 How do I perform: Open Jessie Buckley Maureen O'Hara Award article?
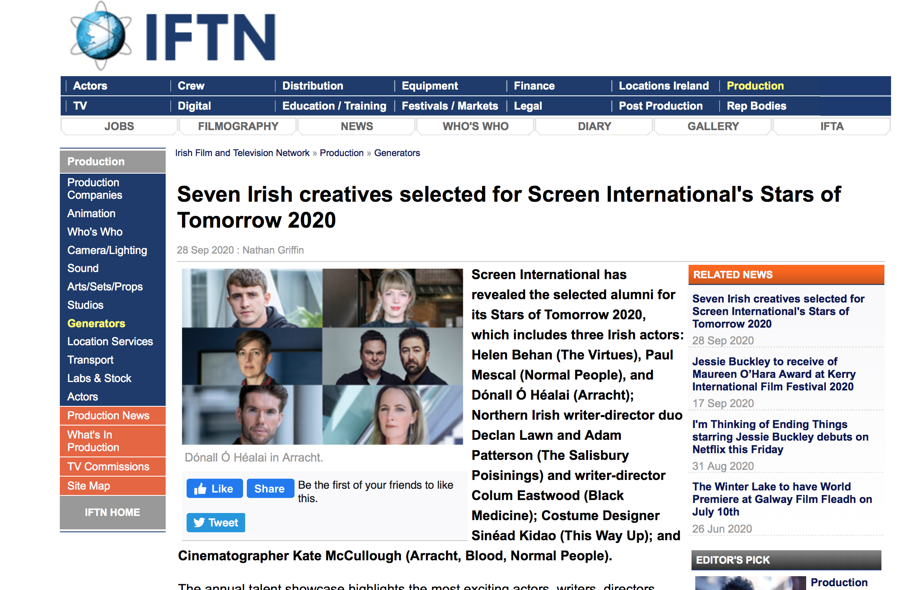coord(774,374)
